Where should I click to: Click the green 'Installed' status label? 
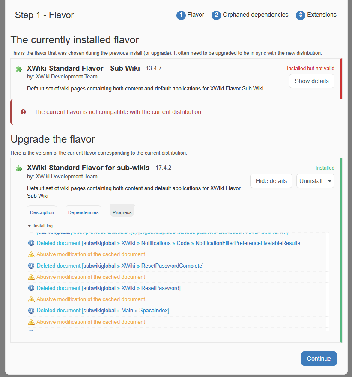click(x=325, y=168)
